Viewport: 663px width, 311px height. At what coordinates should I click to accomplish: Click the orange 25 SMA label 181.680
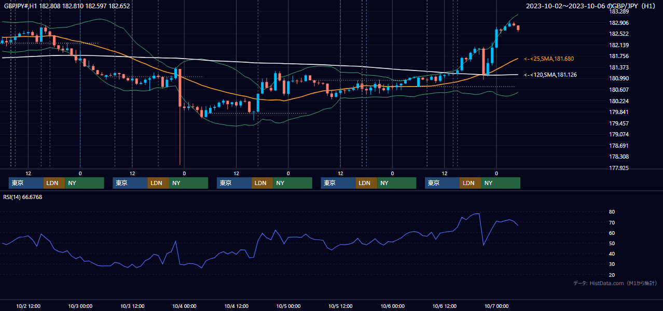[x=549, y=59]
